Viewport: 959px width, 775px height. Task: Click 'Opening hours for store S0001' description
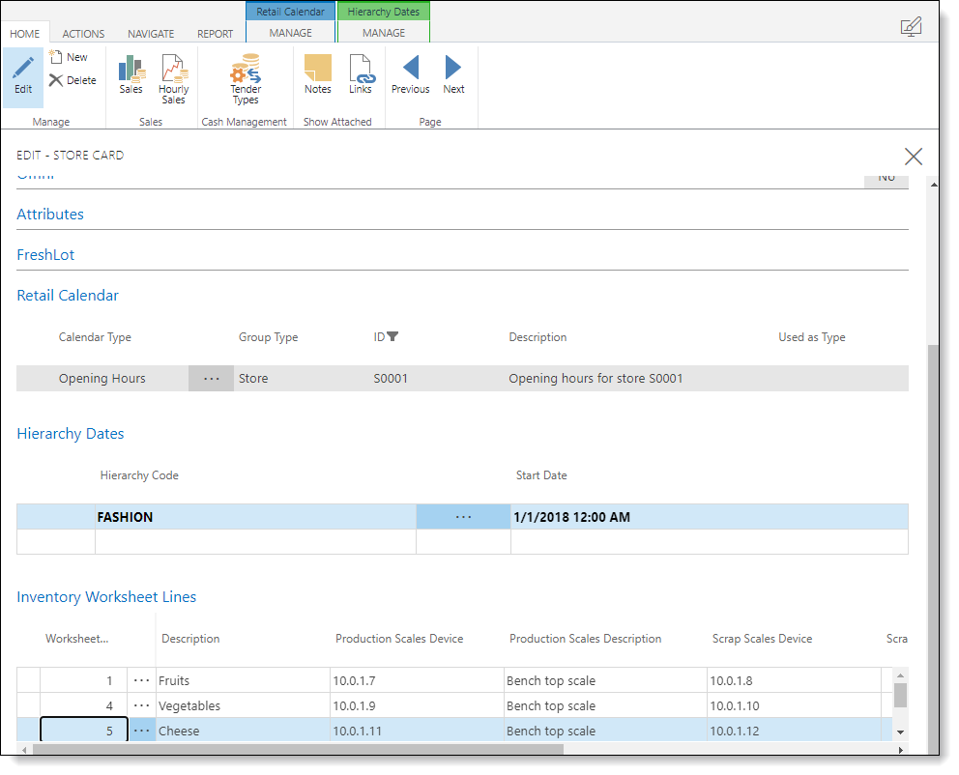click(596, 379)
